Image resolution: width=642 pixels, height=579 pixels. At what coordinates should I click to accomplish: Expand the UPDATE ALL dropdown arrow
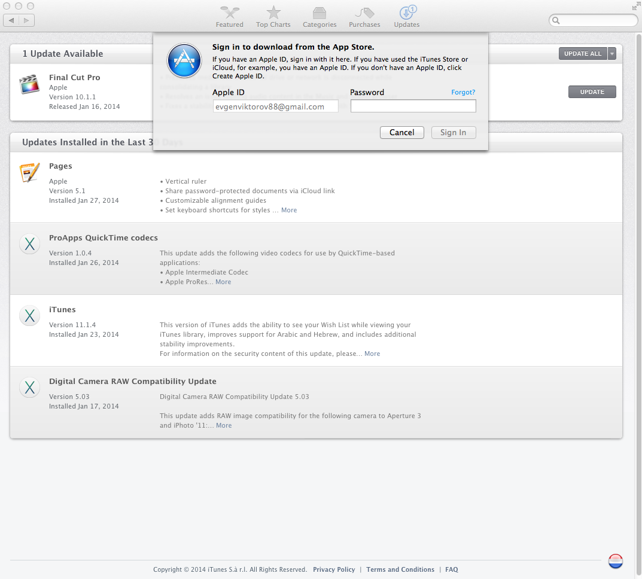click(612, 54)
